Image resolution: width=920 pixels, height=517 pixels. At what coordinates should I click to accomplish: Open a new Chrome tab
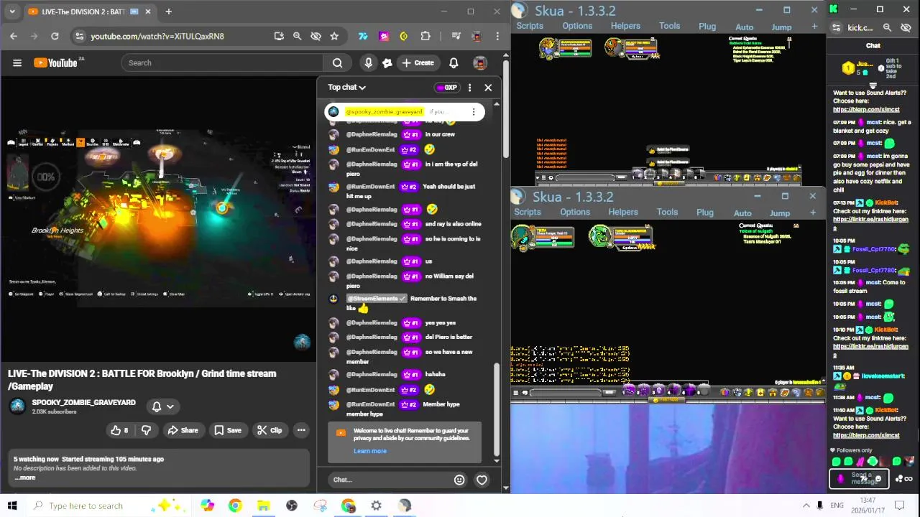tap(168, 11)
